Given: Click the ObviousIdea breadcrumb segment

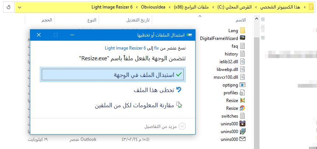Looking at the screenshot, I should point(153,7).
